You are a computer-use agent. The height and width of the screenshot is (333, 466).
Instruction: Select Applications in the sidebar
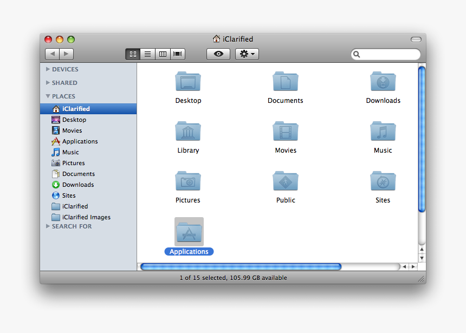tap(88, 141)
